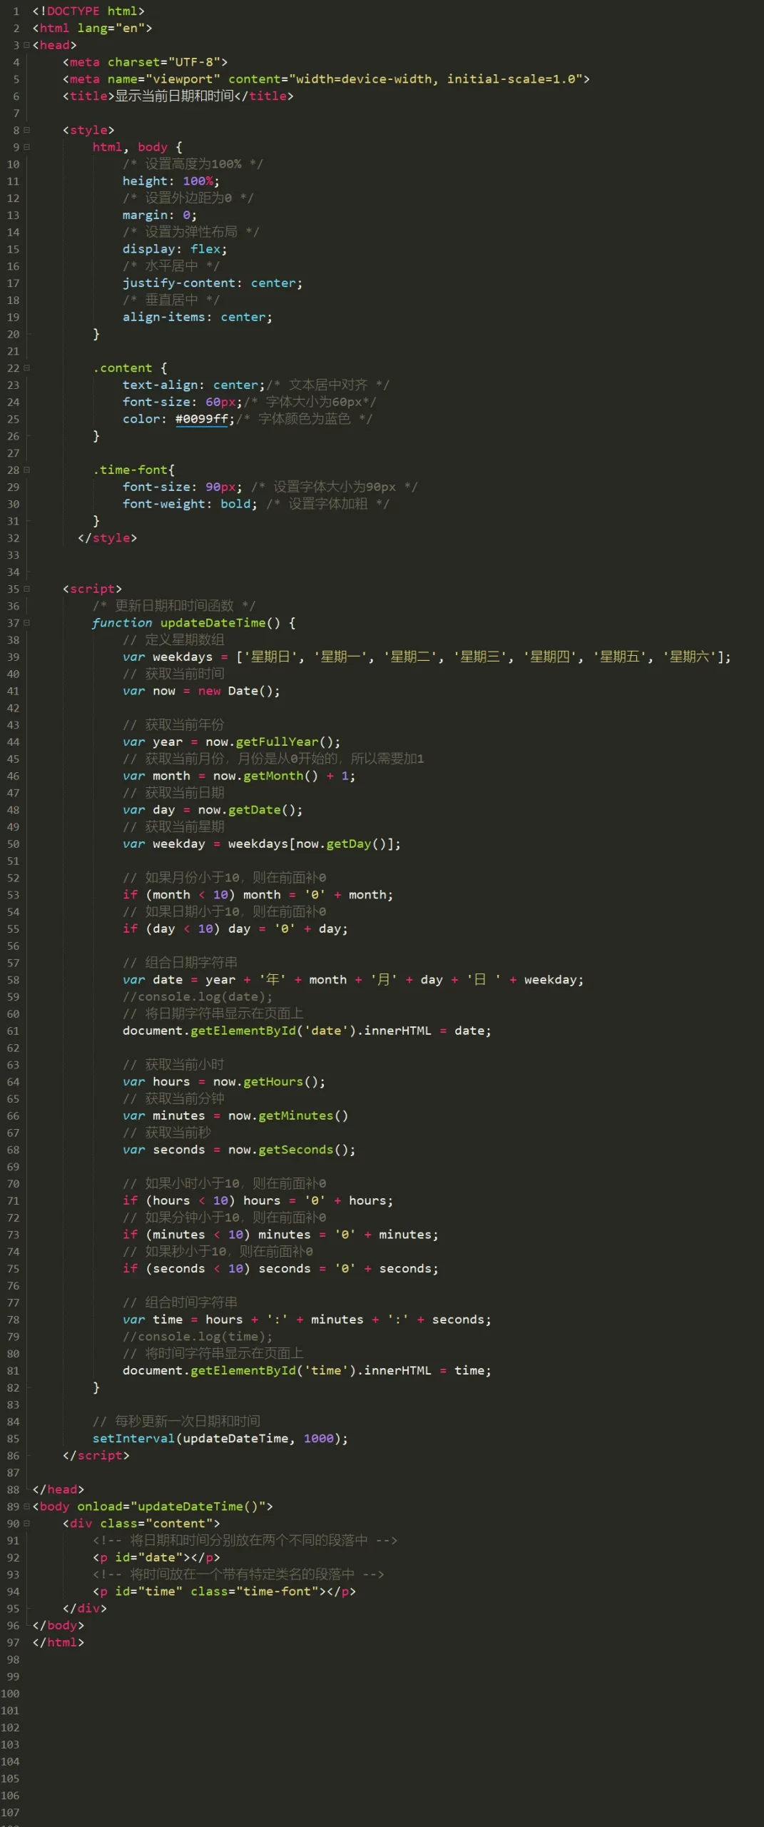
Task: Click the DOCTYPE declaration on line 1
Action: click(x=88, y=11)
